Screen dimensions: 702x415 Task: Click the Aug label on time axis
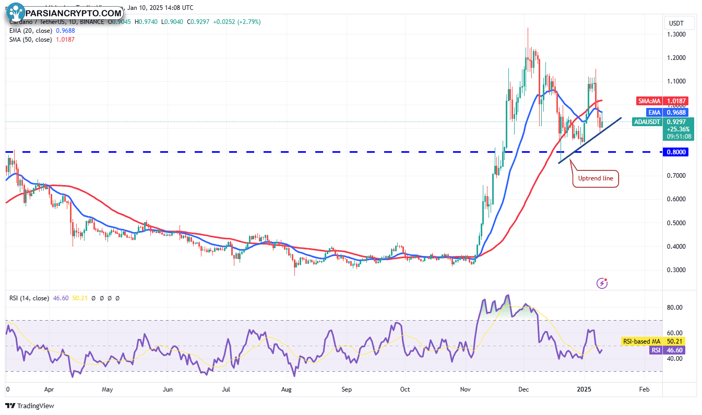pos(286,389)
